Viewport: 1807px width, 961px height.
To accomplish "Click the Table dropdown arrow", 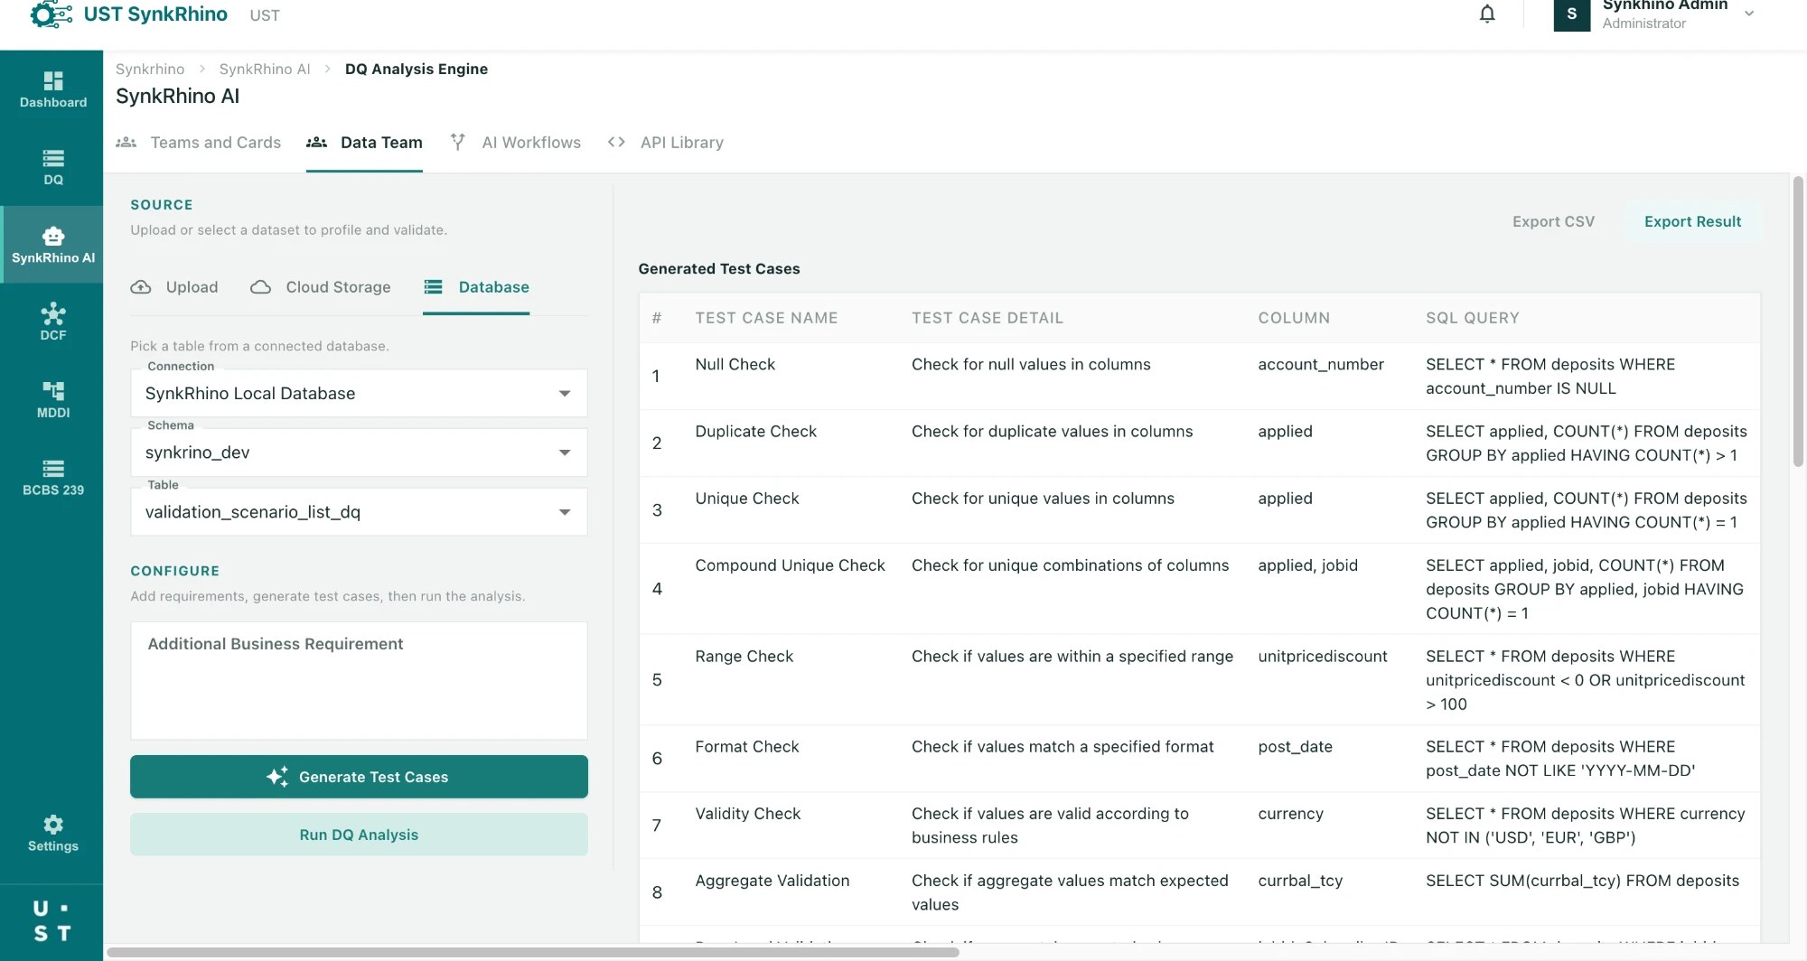I will pyautogui.click(x=565, y=512).
